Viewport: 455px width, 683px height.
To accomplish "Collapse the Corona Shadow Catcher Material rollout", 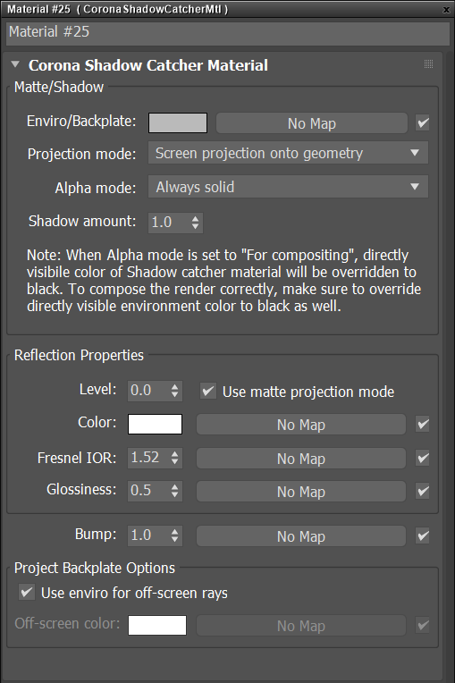I will [16, 64].
